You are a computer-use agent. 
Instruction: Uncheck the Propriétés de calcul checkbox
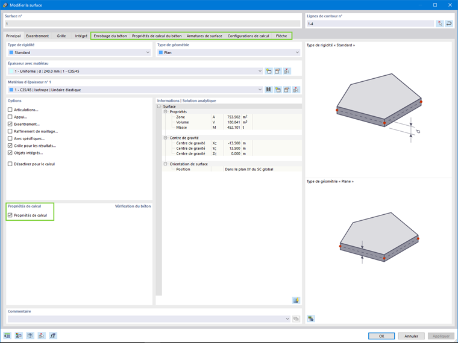click(x=10, y=215)
